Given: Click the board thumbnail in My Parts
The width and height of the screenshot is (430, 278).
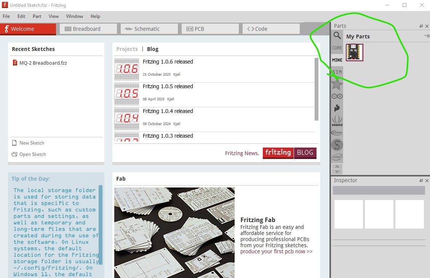Looking at the screenshot, I should coord(355,52).
